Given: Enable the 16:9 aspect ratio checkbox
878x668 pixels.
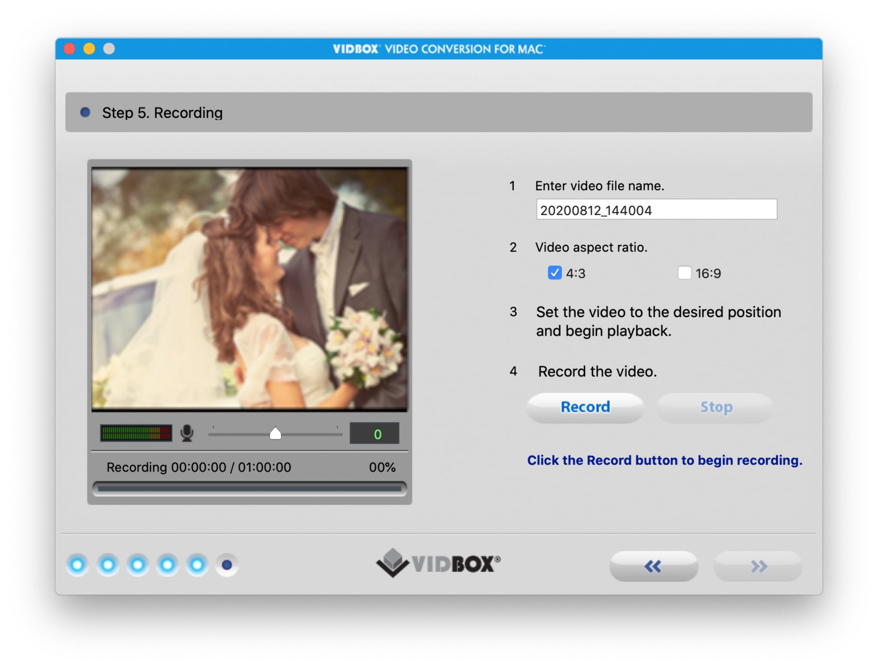Looking at the screenshot, I should (684, 273).
